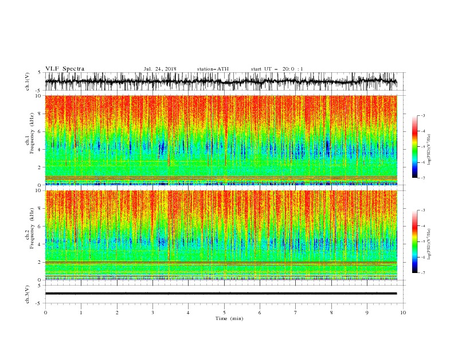
Task: Click the "8" time-axis tick label
Action: (x=331, y=313)
